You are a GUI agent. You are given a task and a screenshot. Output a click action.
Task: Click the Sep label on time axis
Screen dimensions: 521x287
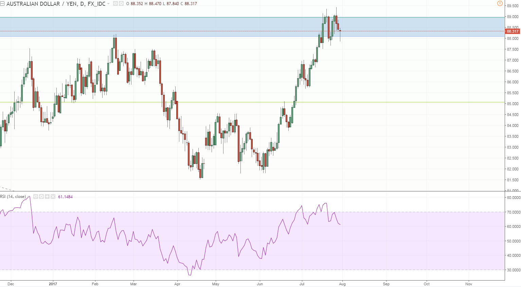click(386, 284)
